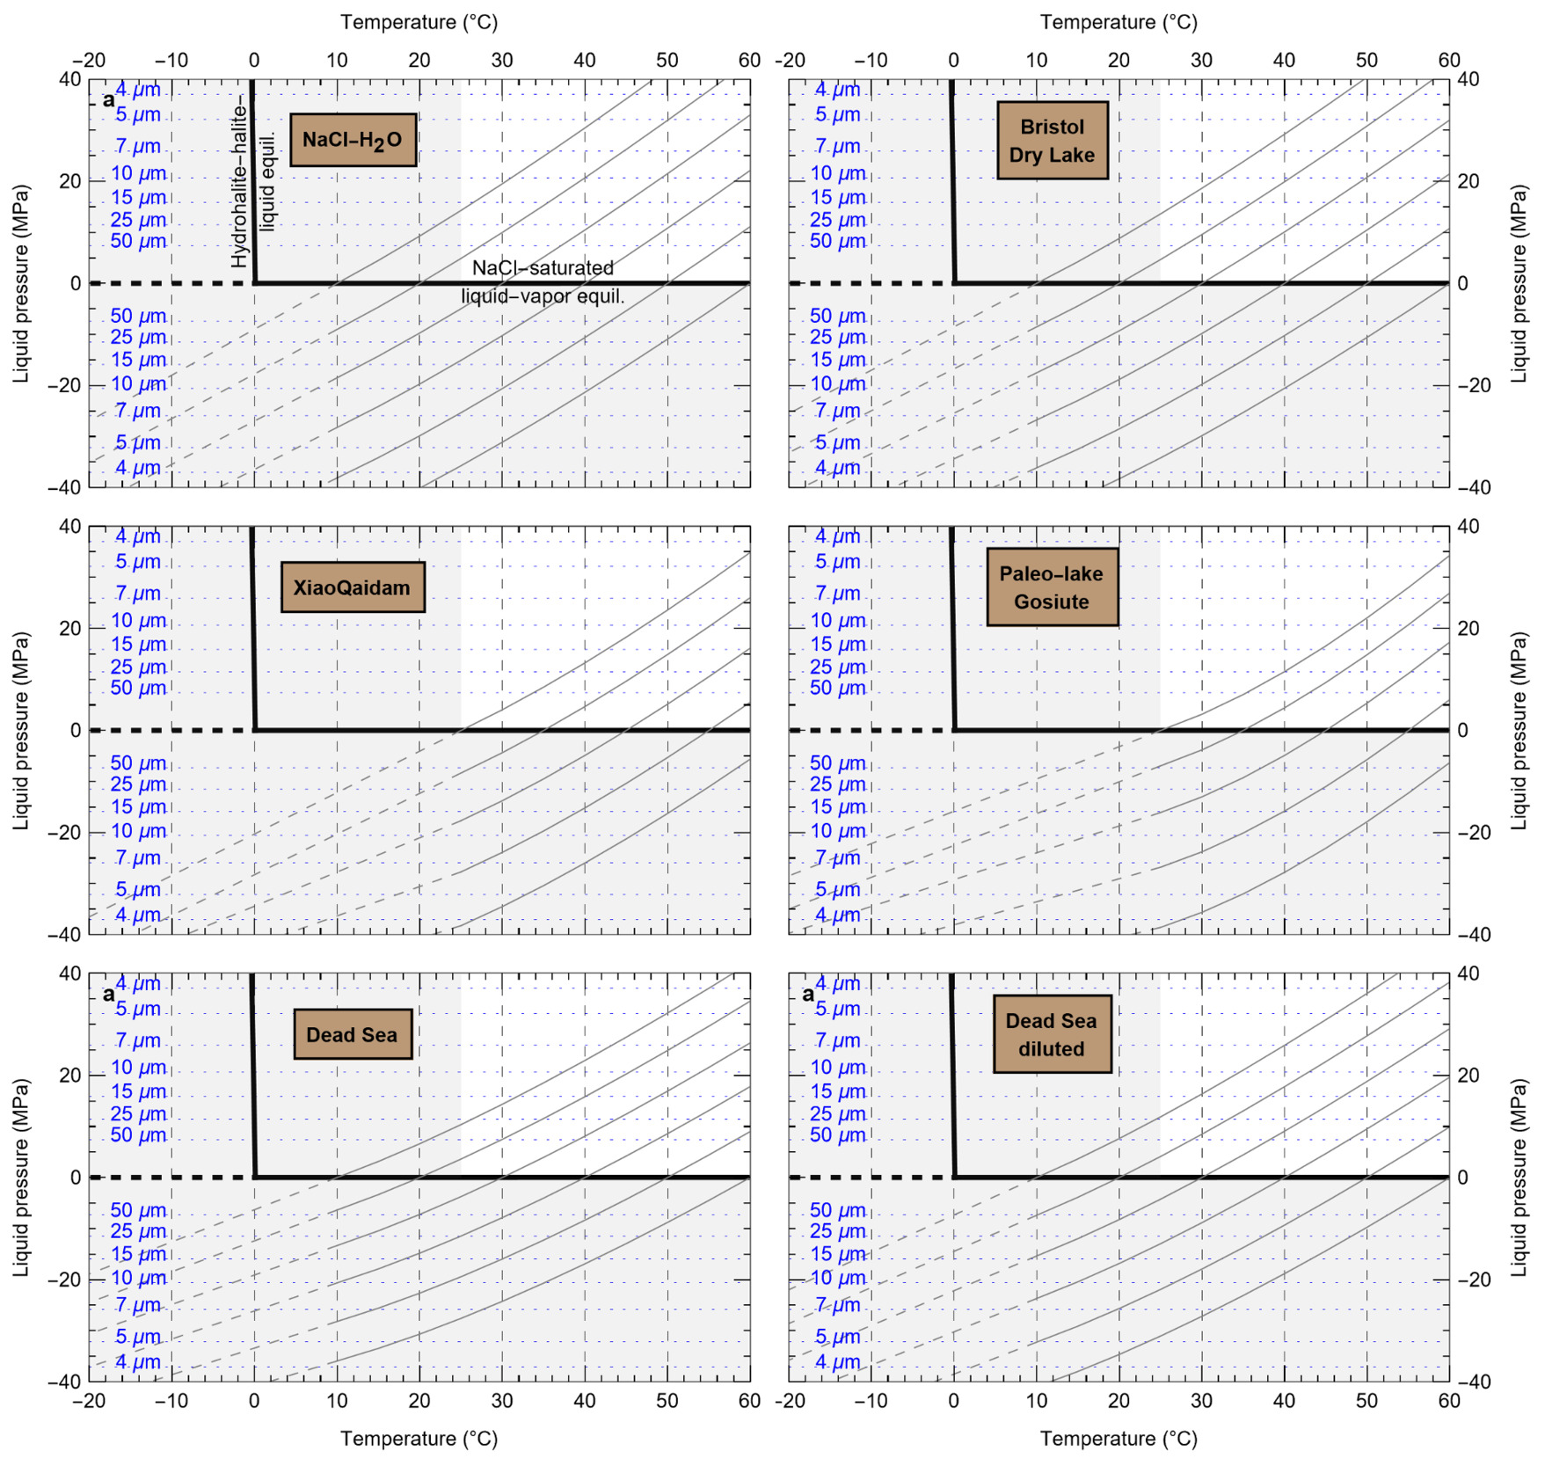Select the Bristol Dry Lake label box
Image resolution: width=1545 pixels, height=1466 pixels.
pyautogui.click(x=1052, y=141)
